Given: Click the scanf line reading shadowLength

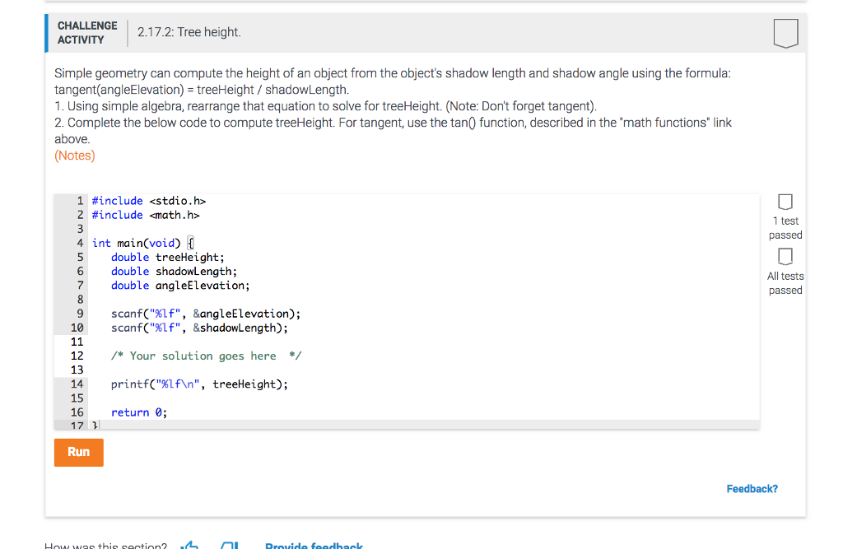Looking at the screenshot, I should pos(199,328).
